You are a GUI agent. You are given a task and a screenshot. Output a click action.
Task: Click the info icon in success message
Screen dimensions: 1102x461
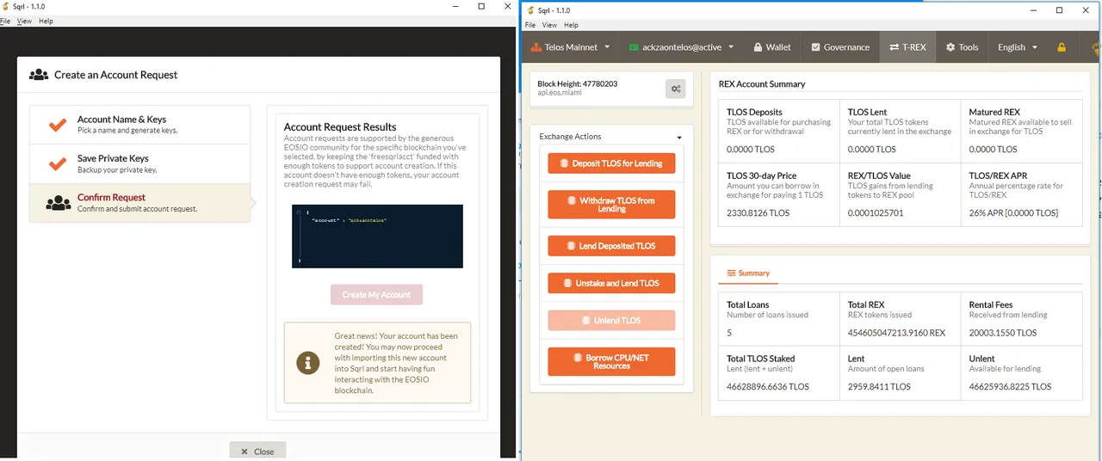[308, 362]
